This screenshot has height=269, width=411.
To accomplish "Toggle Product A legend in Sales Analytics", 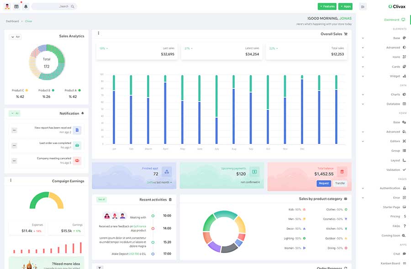I will click(x=73, y=90).
